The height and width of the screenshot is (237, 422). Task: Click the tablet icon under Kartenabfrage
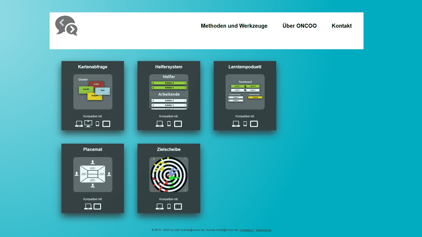point(106,124)
